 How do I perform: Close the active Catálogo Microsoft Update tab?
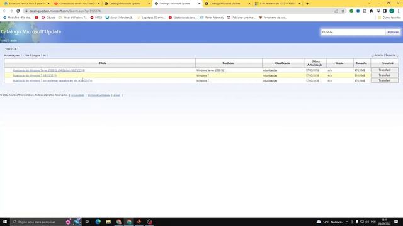(199, 4)
